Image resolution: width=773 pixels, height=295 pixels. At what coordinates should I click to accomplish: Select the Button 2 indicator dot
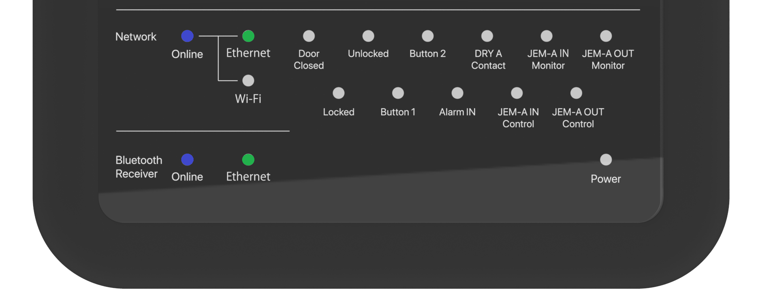[428, 36]
